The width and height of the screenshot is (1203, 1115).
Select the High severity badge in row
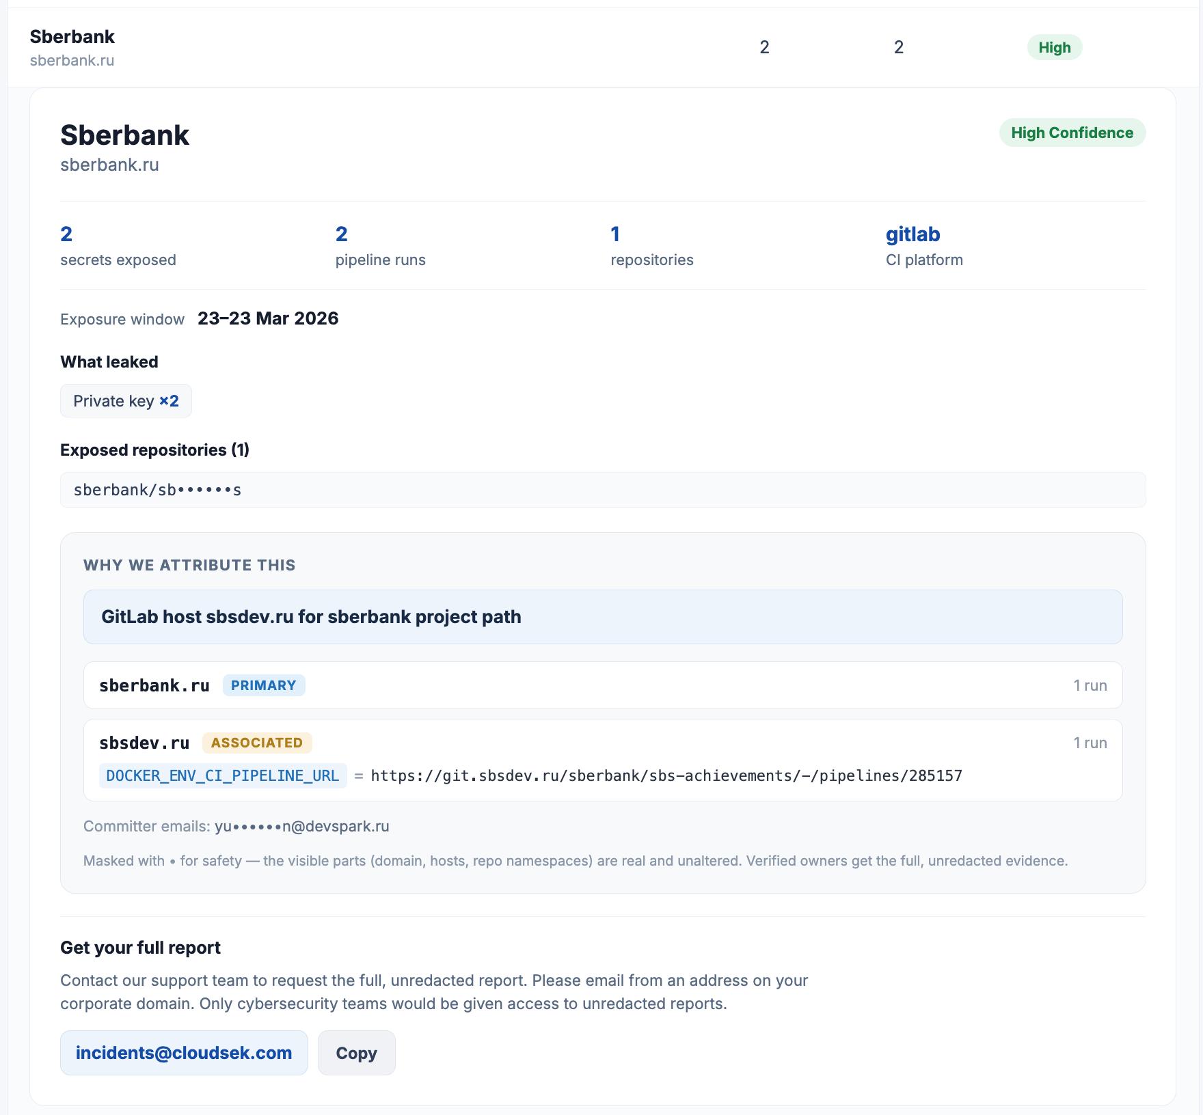click(x=1054, y=47)
